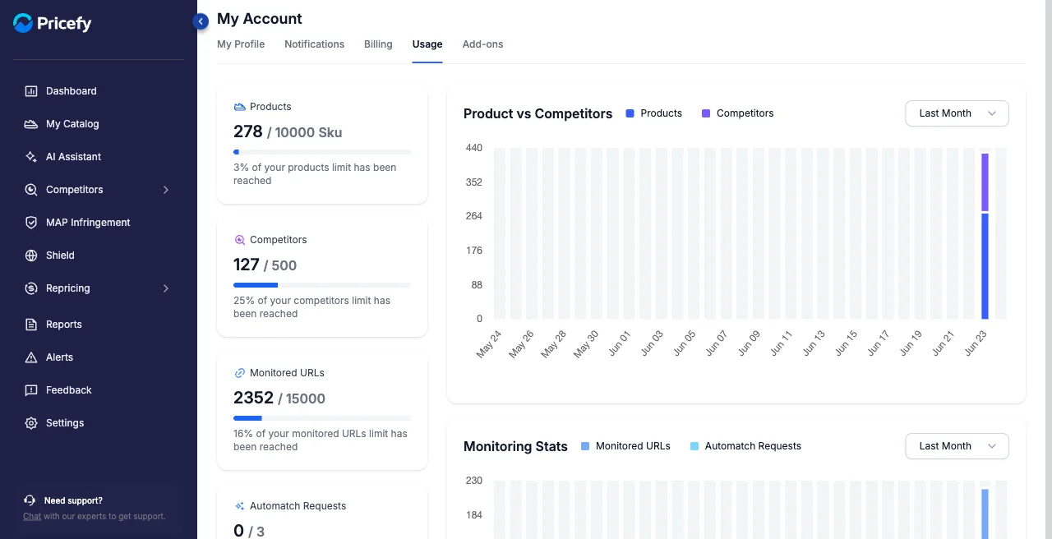Viewport: 1052px width, 539px height.
Task: Toggle Monitored URLs series in legend
Action: tap(625, 446)
